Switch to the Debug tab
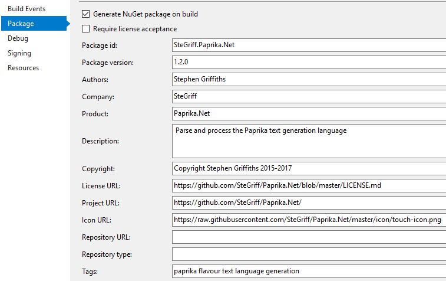The width and height of the screenshot is (446, 281). [x=18, y=38]
